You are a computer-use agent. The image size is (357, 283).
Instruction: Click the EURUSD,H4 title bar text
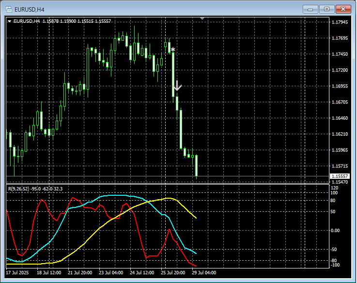(x=30, y=9)
